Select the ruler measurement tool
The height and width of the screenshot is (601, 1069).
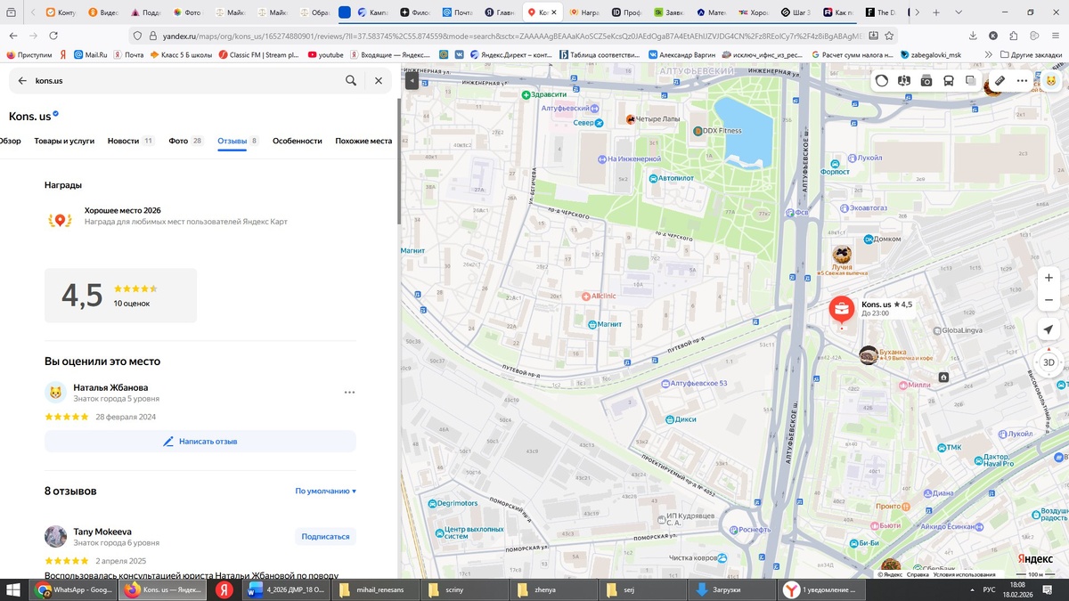click(1000, 80)
